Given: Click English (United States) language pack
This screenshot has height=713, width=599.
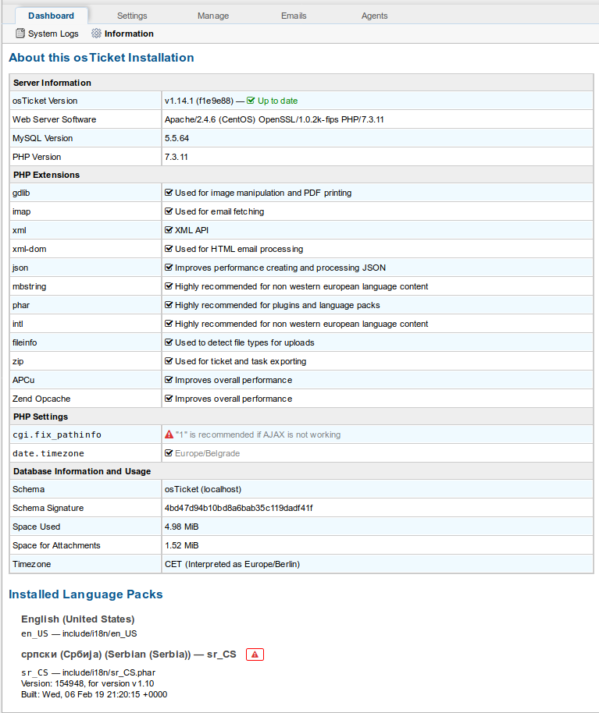Looking at the screenshot, I should point(78,619).
